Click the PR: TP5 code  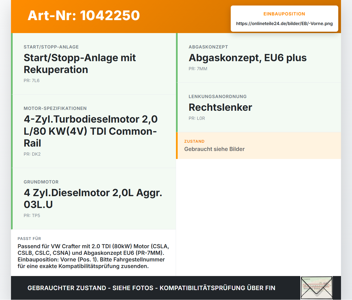[32, 215]
